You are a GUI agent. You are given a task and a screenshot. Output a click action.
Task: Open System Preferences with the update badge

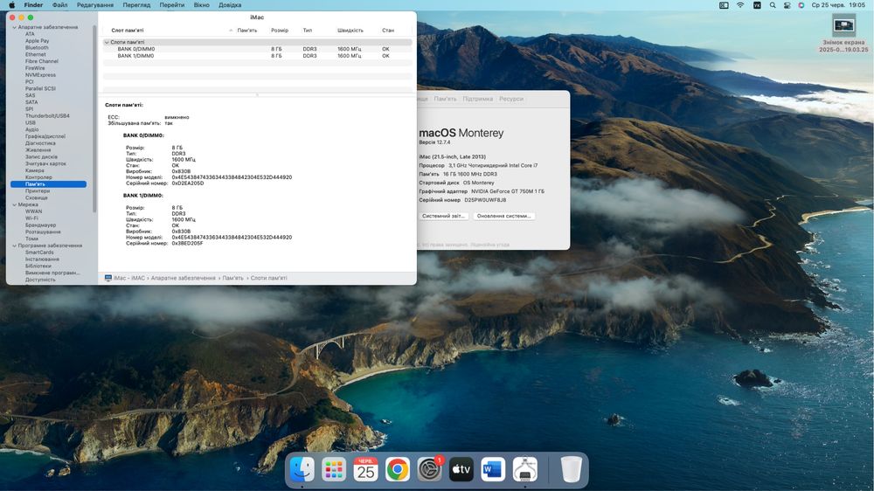(x=429, y=469)
